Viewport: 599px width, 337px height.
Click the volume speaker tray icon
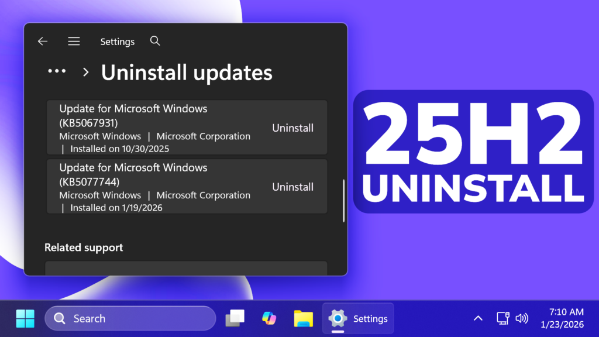pyautogui.click(x=521, y=318)
